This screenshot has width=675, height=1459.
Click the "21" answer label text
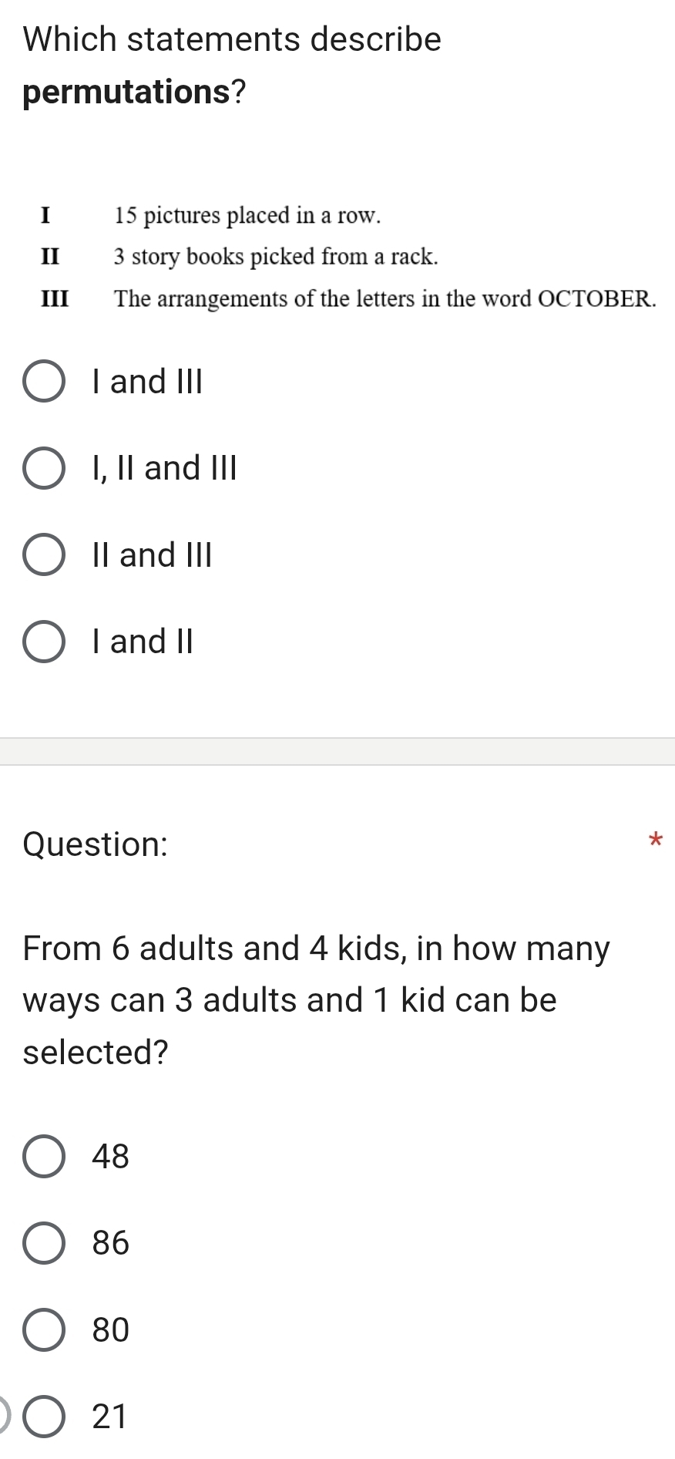pos(109,1417)
